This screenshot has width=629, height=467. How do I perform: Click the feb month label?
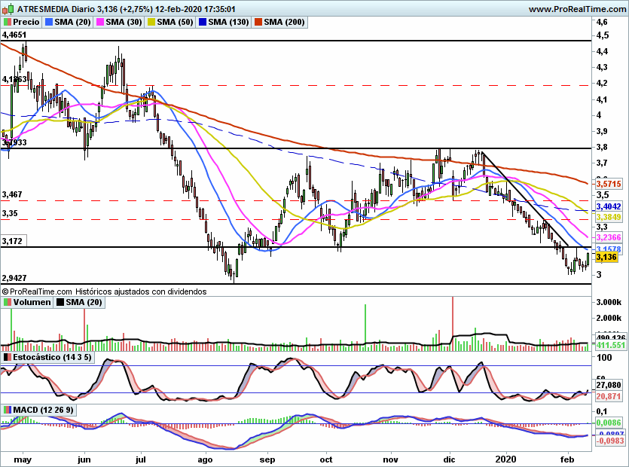pos(567,459)
